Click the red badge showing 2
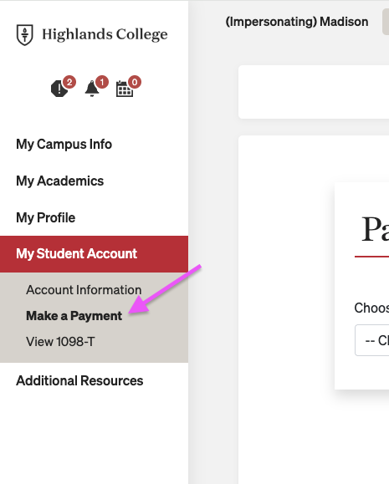The image size is (389, 484). pyautogui.click(x=69, y=82)
